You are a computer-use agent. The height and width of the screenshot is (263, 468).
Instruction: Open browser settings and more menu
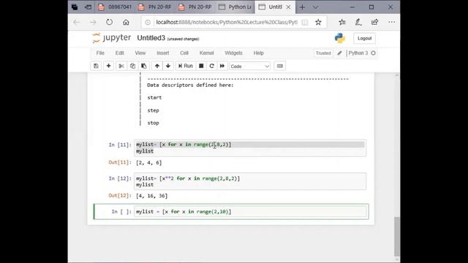[392, 22]
